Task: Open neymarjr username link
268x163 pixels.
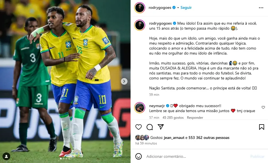Action: (x=157, y=106)
